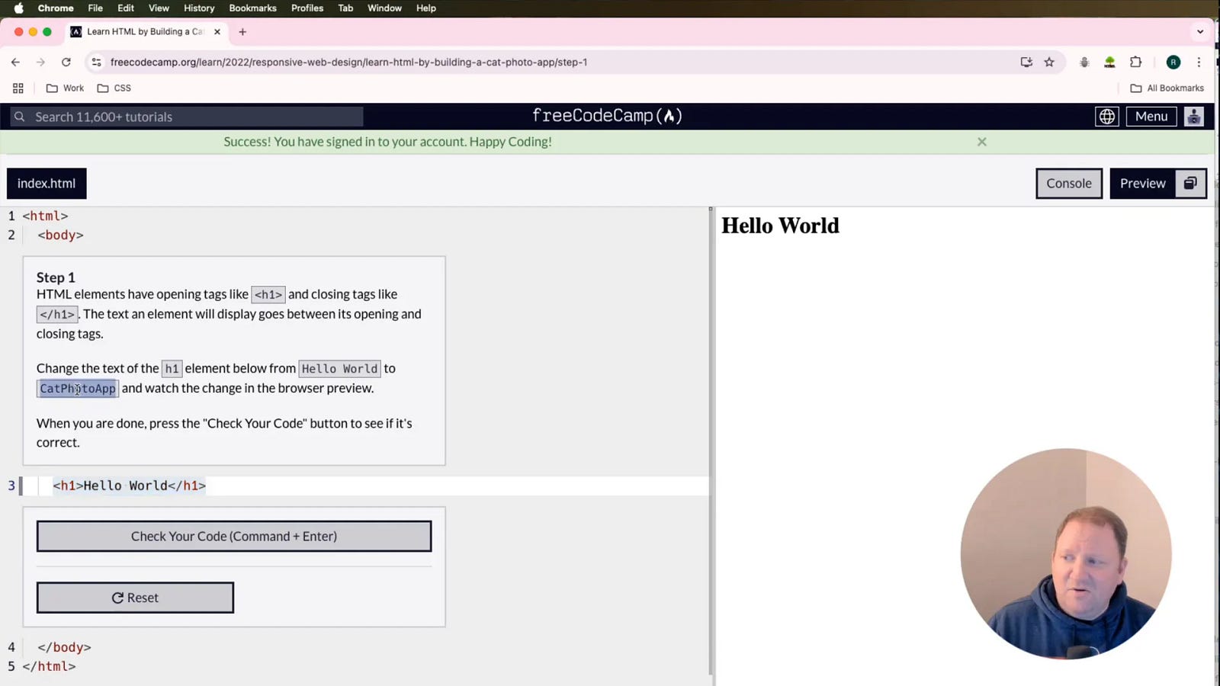1220x686 pixels.
Task: Toggle the Preview panel
Action: tap(1142, 184)
